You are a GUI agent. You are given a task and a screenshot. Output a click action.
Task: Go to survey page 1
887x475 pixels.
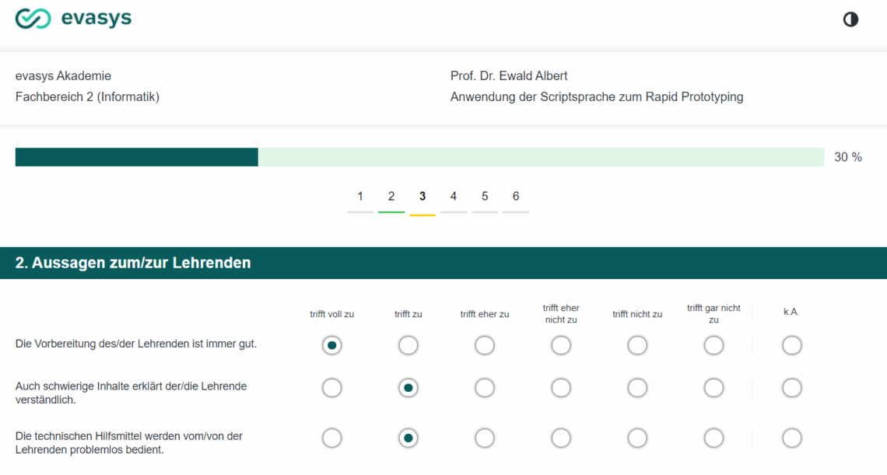pos(360,197)
